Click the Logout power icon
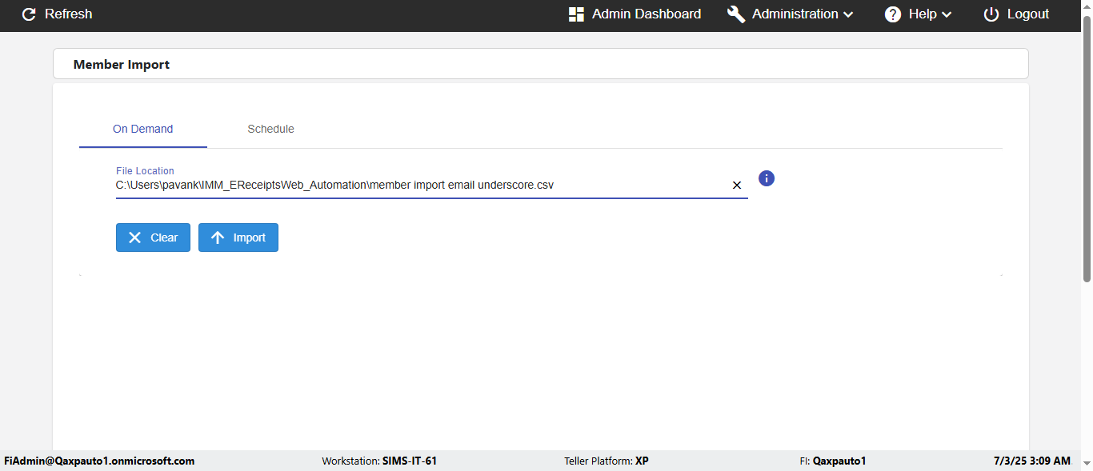The width and height of the screenshot is (1093, 471). [x=991, y=14]
